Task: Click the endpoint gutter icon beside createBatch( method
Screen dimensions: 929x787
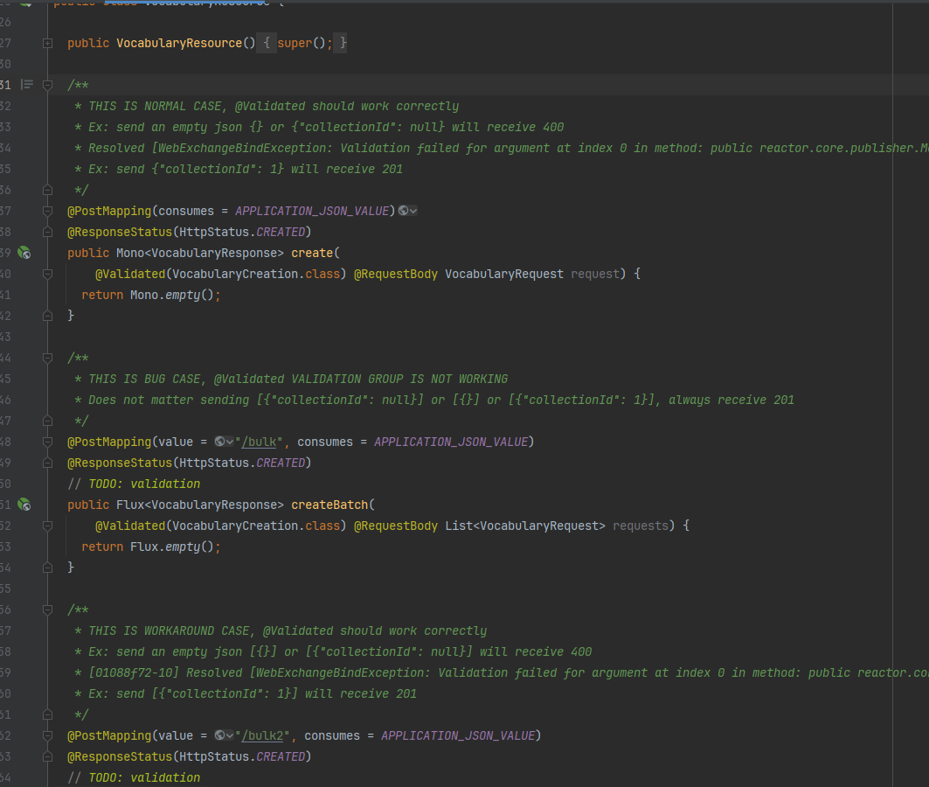Action: coord(24,505)
